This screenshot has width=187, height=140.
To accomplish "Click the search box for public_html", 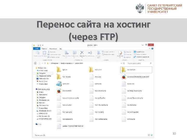I will [x=139, y=64].
